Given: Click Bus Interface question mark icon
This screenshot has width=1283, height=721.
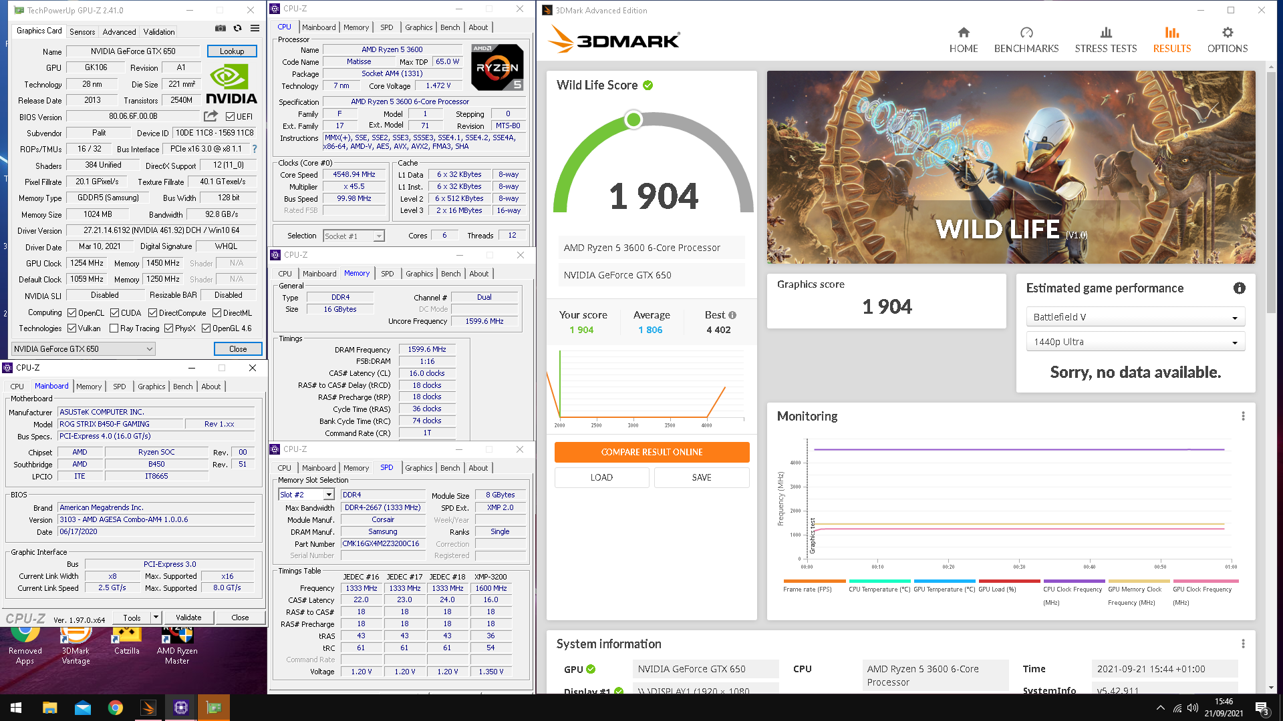Looking at the screenshot, I should (x=255, y=149).
